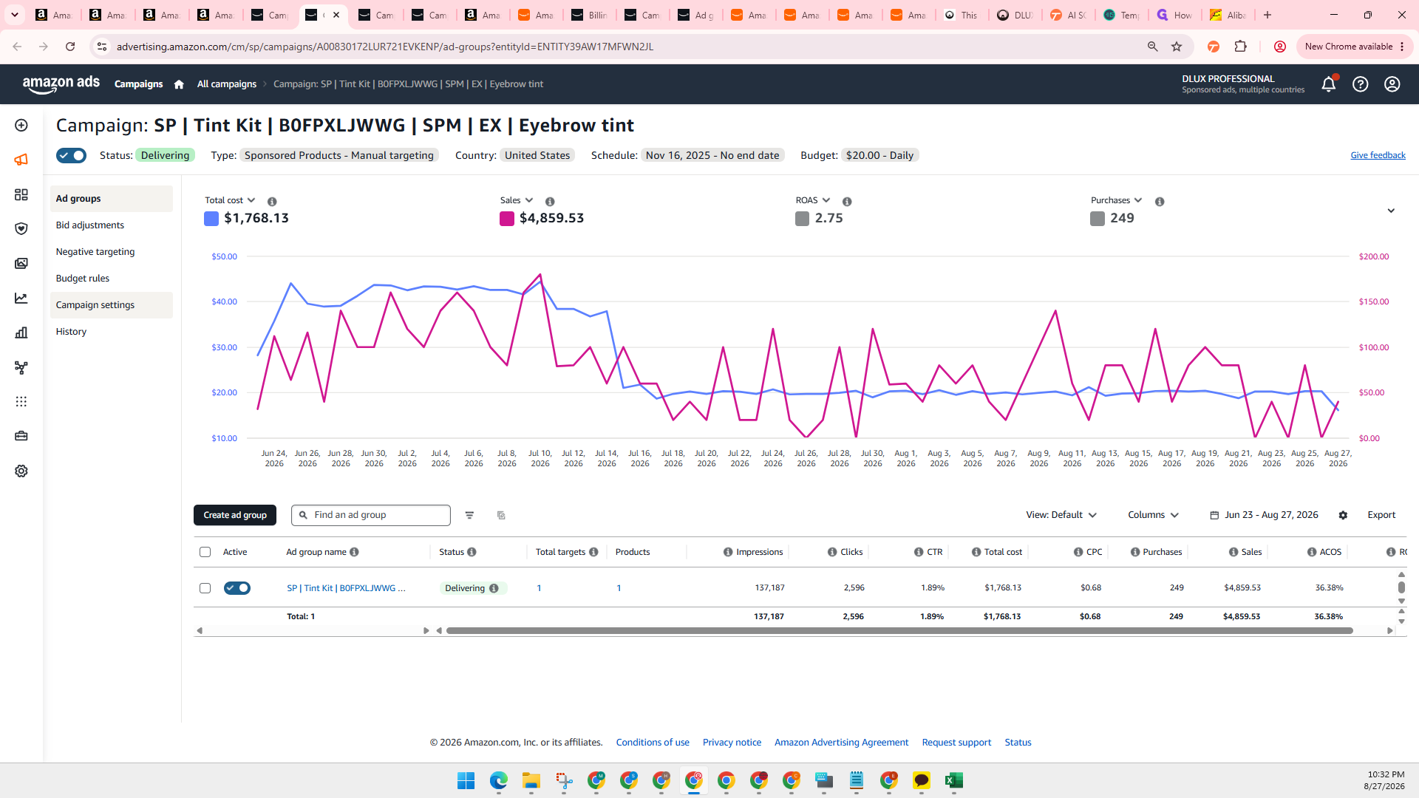Open the Jun 23 - Aug 27, 2026 date picker
1419x798 pixels.
tap(1264, 515)
